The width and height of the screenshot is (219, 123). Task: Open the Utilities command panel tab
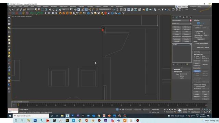coord(190,17)
